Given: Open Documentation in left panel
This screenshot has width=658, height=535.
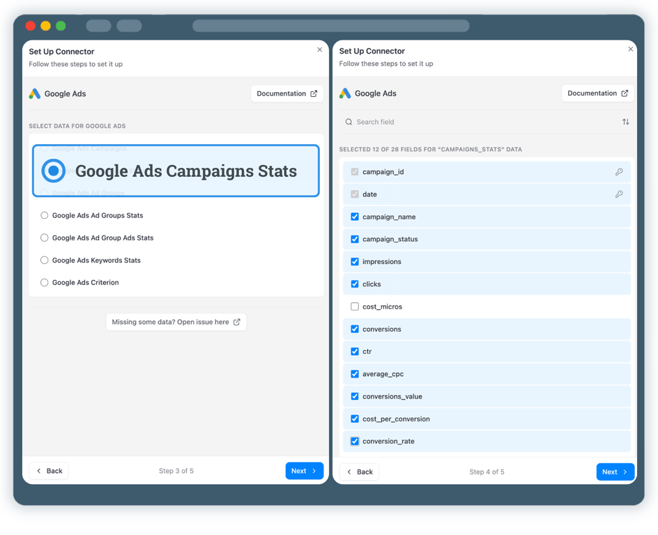Looking at the screenshot, I should 287,93.
